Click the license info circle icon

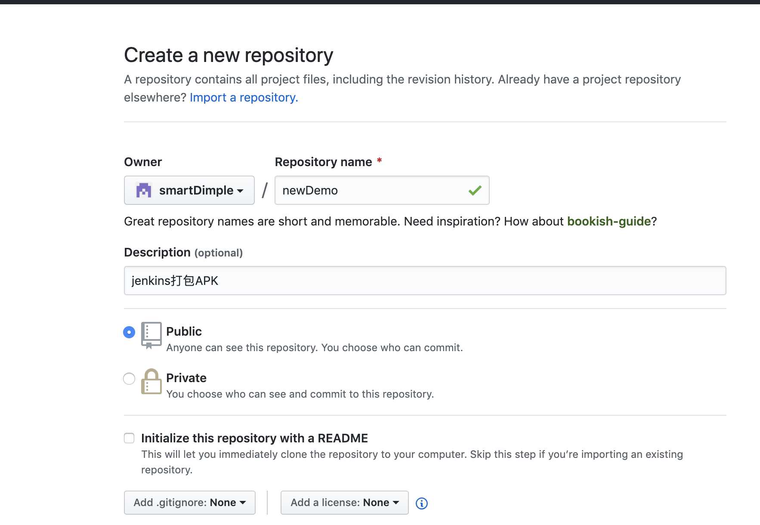(x=422, y=503)
